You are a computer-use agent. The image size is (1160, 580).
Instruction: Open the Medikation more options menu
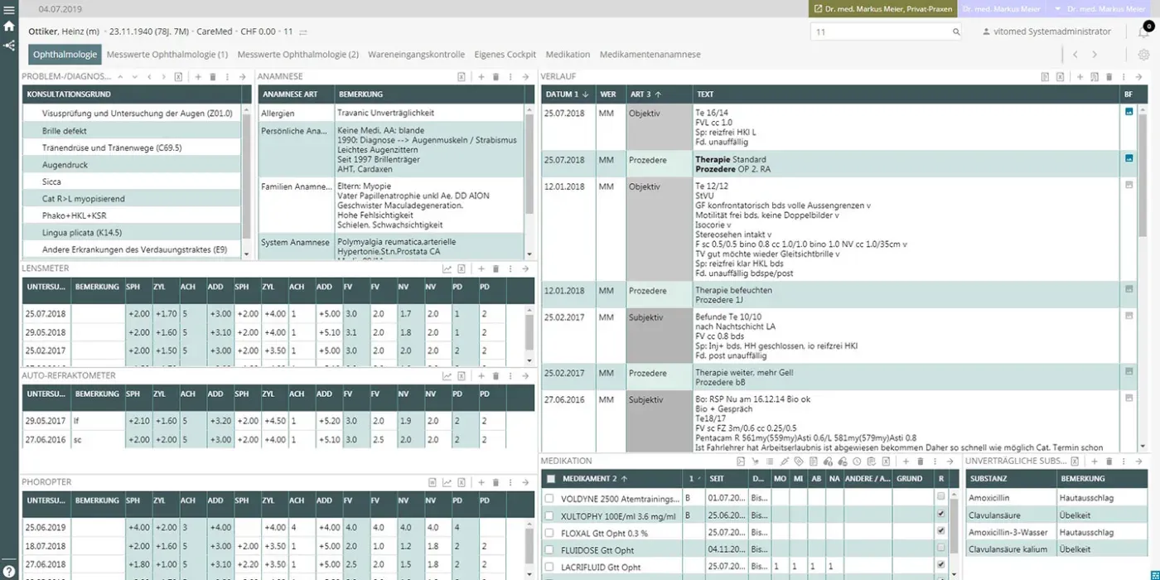pyautogui.click(x=935, y=462)
